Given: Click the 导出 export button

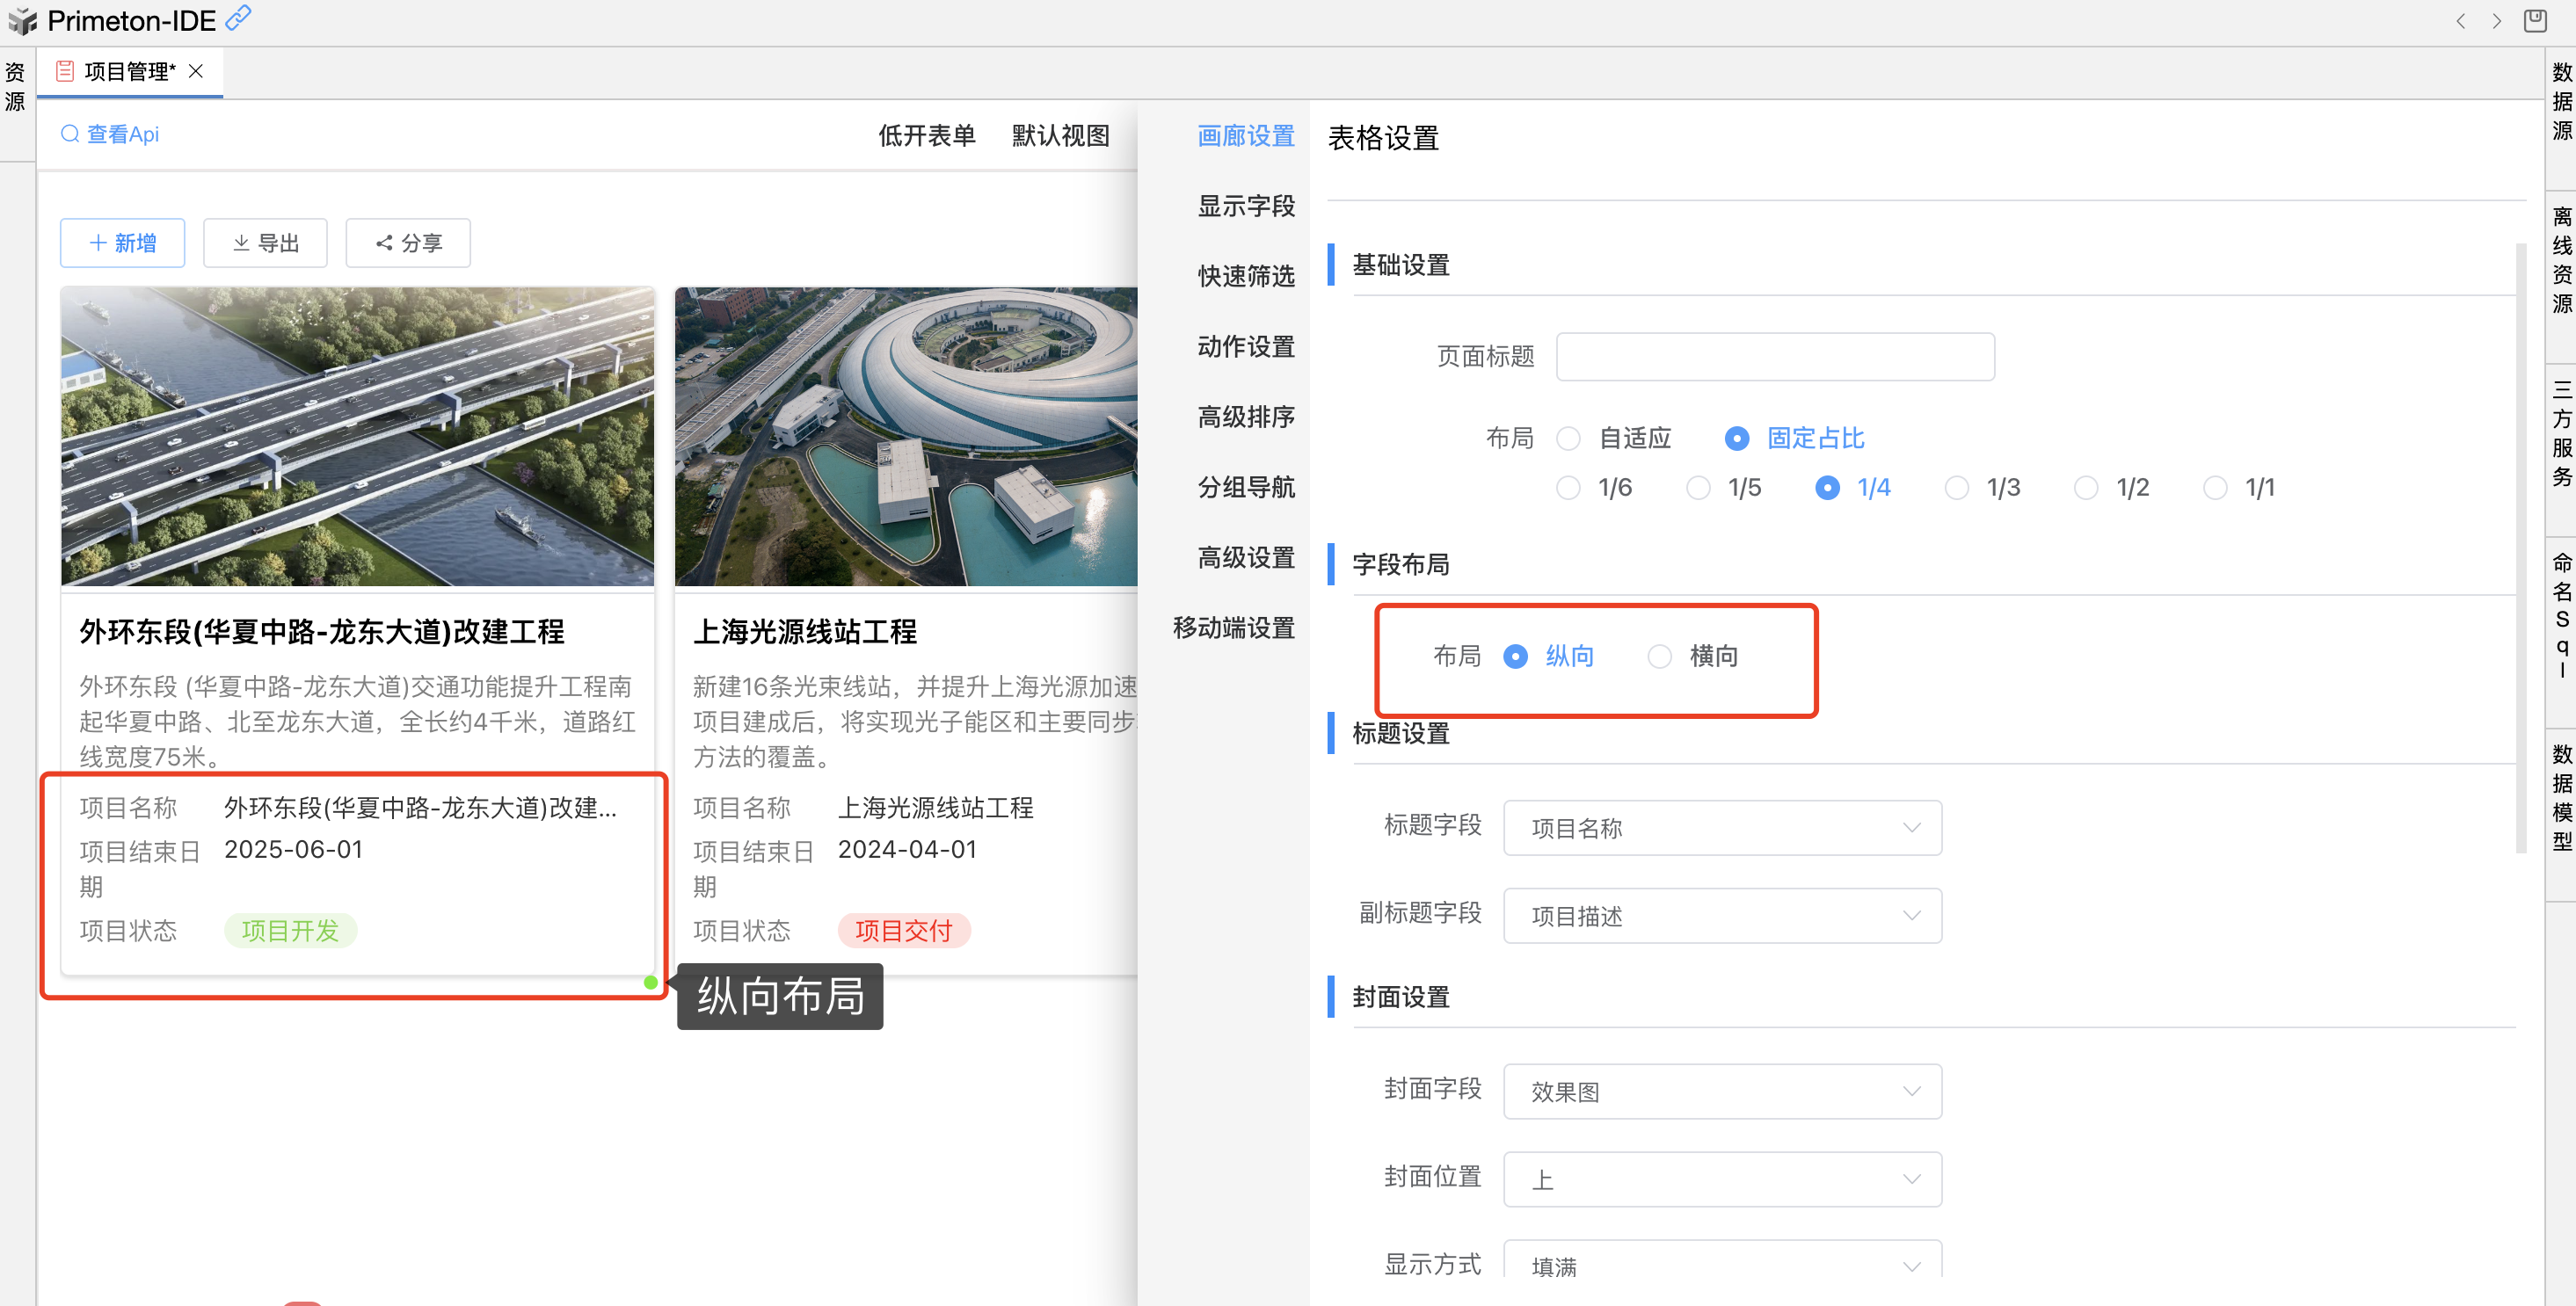Looking at the screenshot, I should coord(265,243).
